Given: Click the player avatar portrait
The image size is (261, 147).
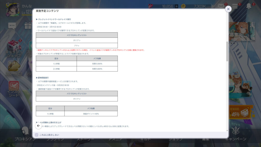Looking at the screenshot, I should pyautogui.click(x=12, y=10).
